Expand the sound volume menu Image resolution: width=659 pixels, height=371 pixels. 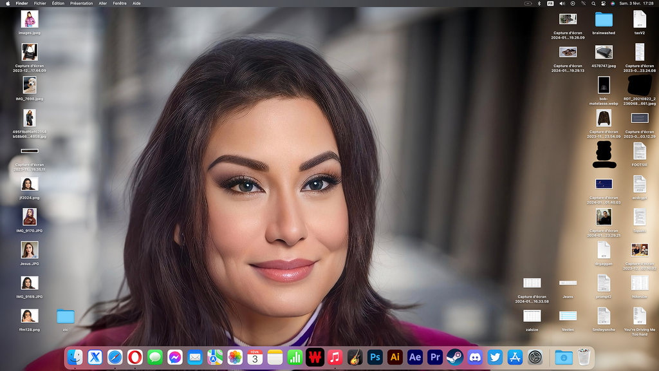point(562,3)
